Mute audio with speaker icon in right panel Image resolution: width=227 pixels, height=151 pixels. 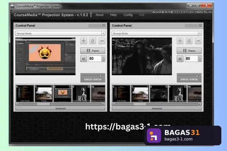click(x=180, y=59)
